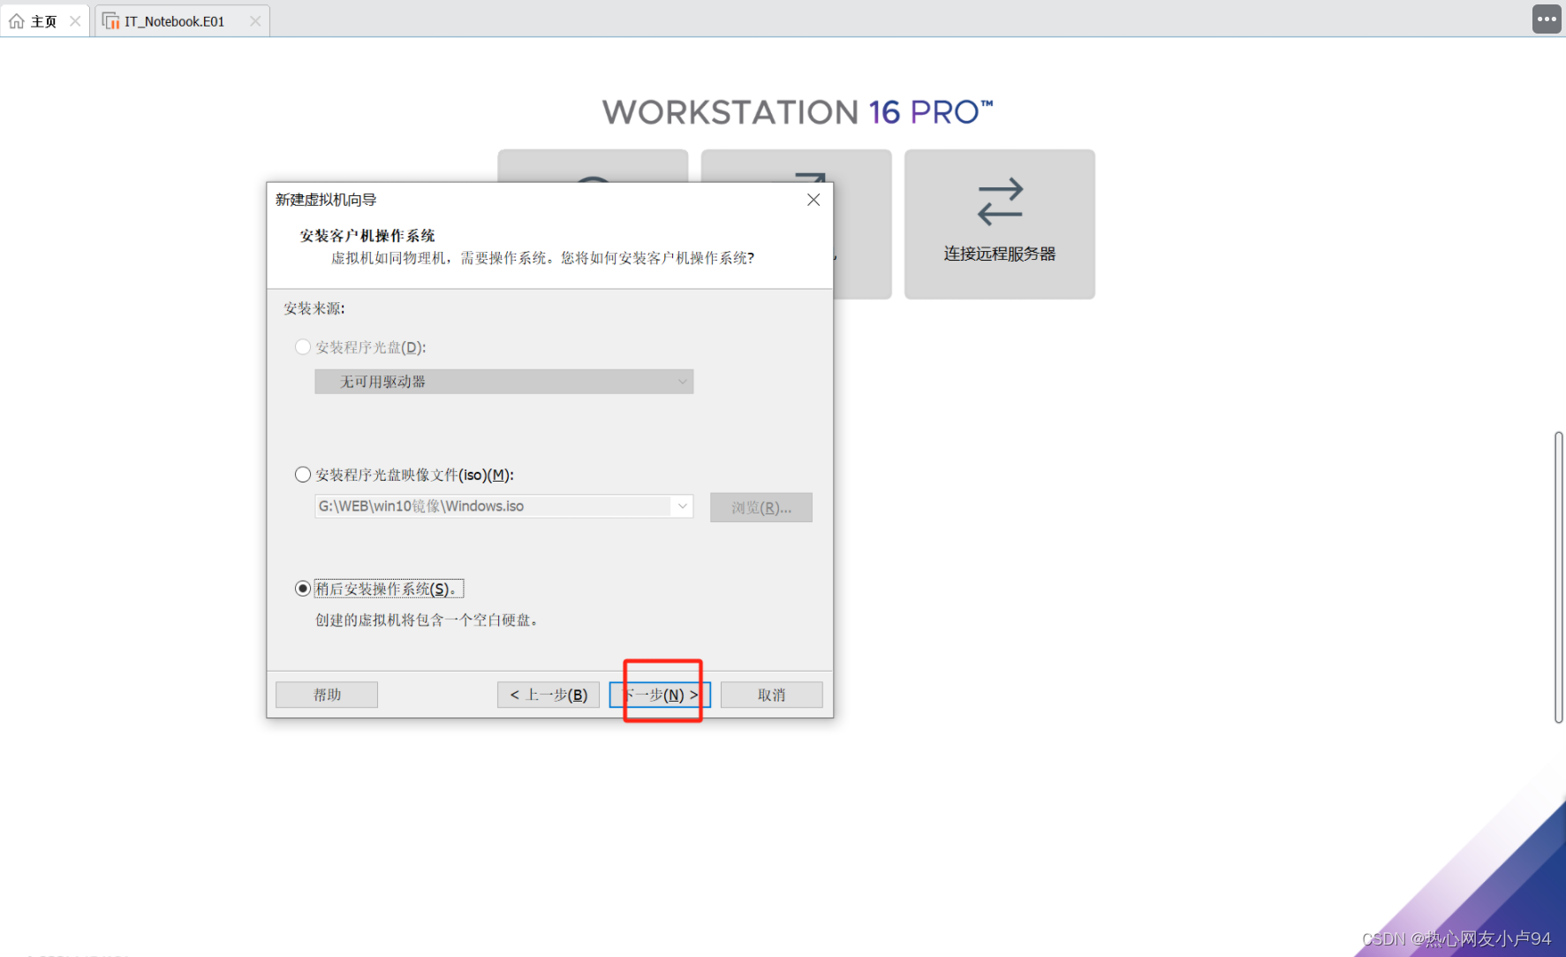The height and width of the screenshot is (957, 1566).
Task: Click the 浏览(R)... button
Action: [761, 507]
